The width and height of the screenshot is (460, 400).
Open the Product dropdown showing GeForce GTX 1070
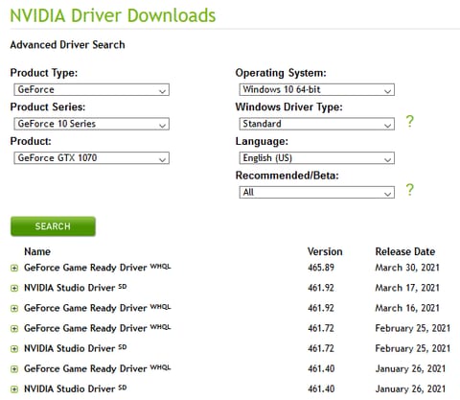pos(91,158)
